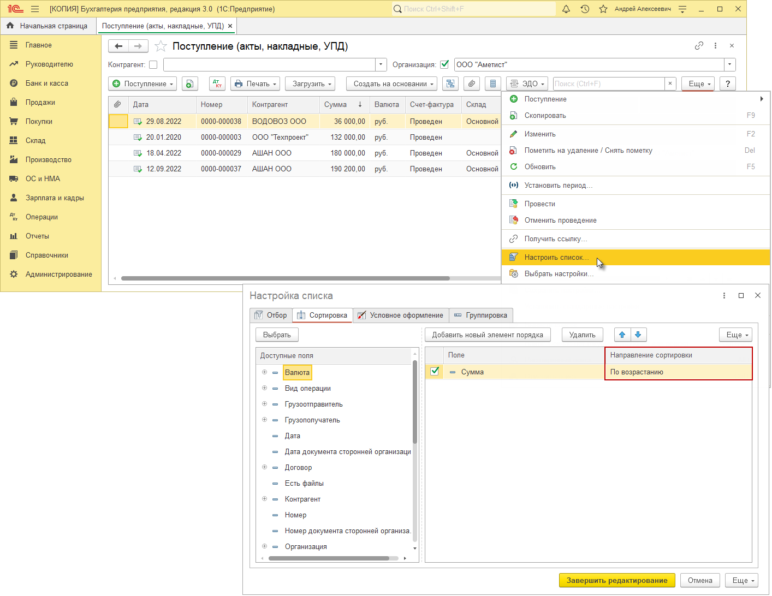Switch to the Условное оформление tab

pos(401,315)
